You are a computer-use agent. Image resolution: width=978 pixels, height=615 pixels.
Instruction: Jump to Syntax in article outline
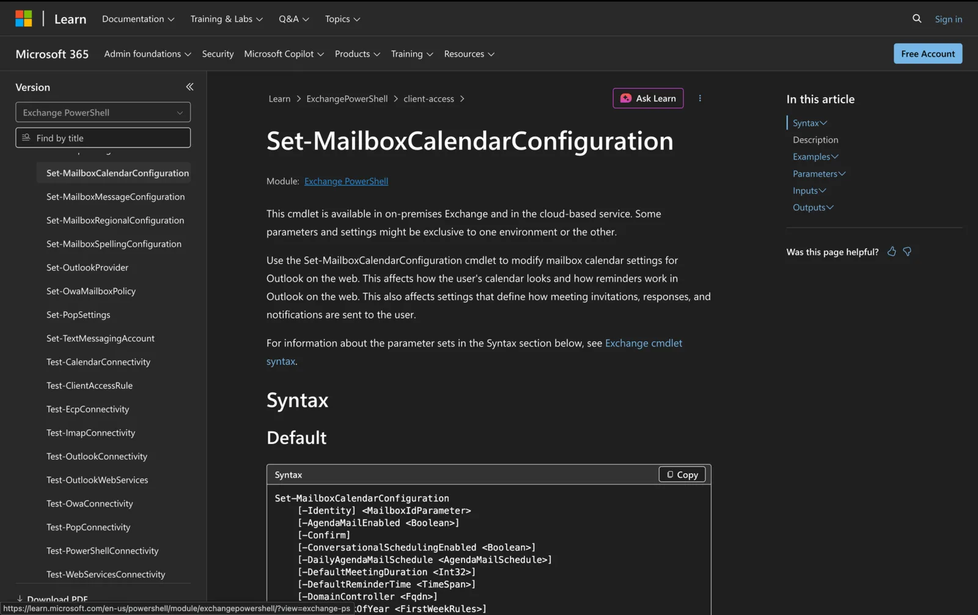click(x=810, y=123)
